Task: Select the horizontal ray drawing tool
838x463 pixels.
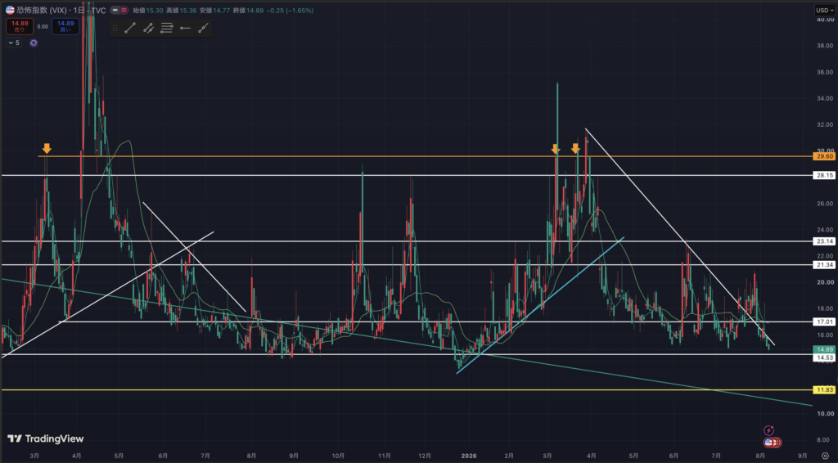Action: pos(185,29)
